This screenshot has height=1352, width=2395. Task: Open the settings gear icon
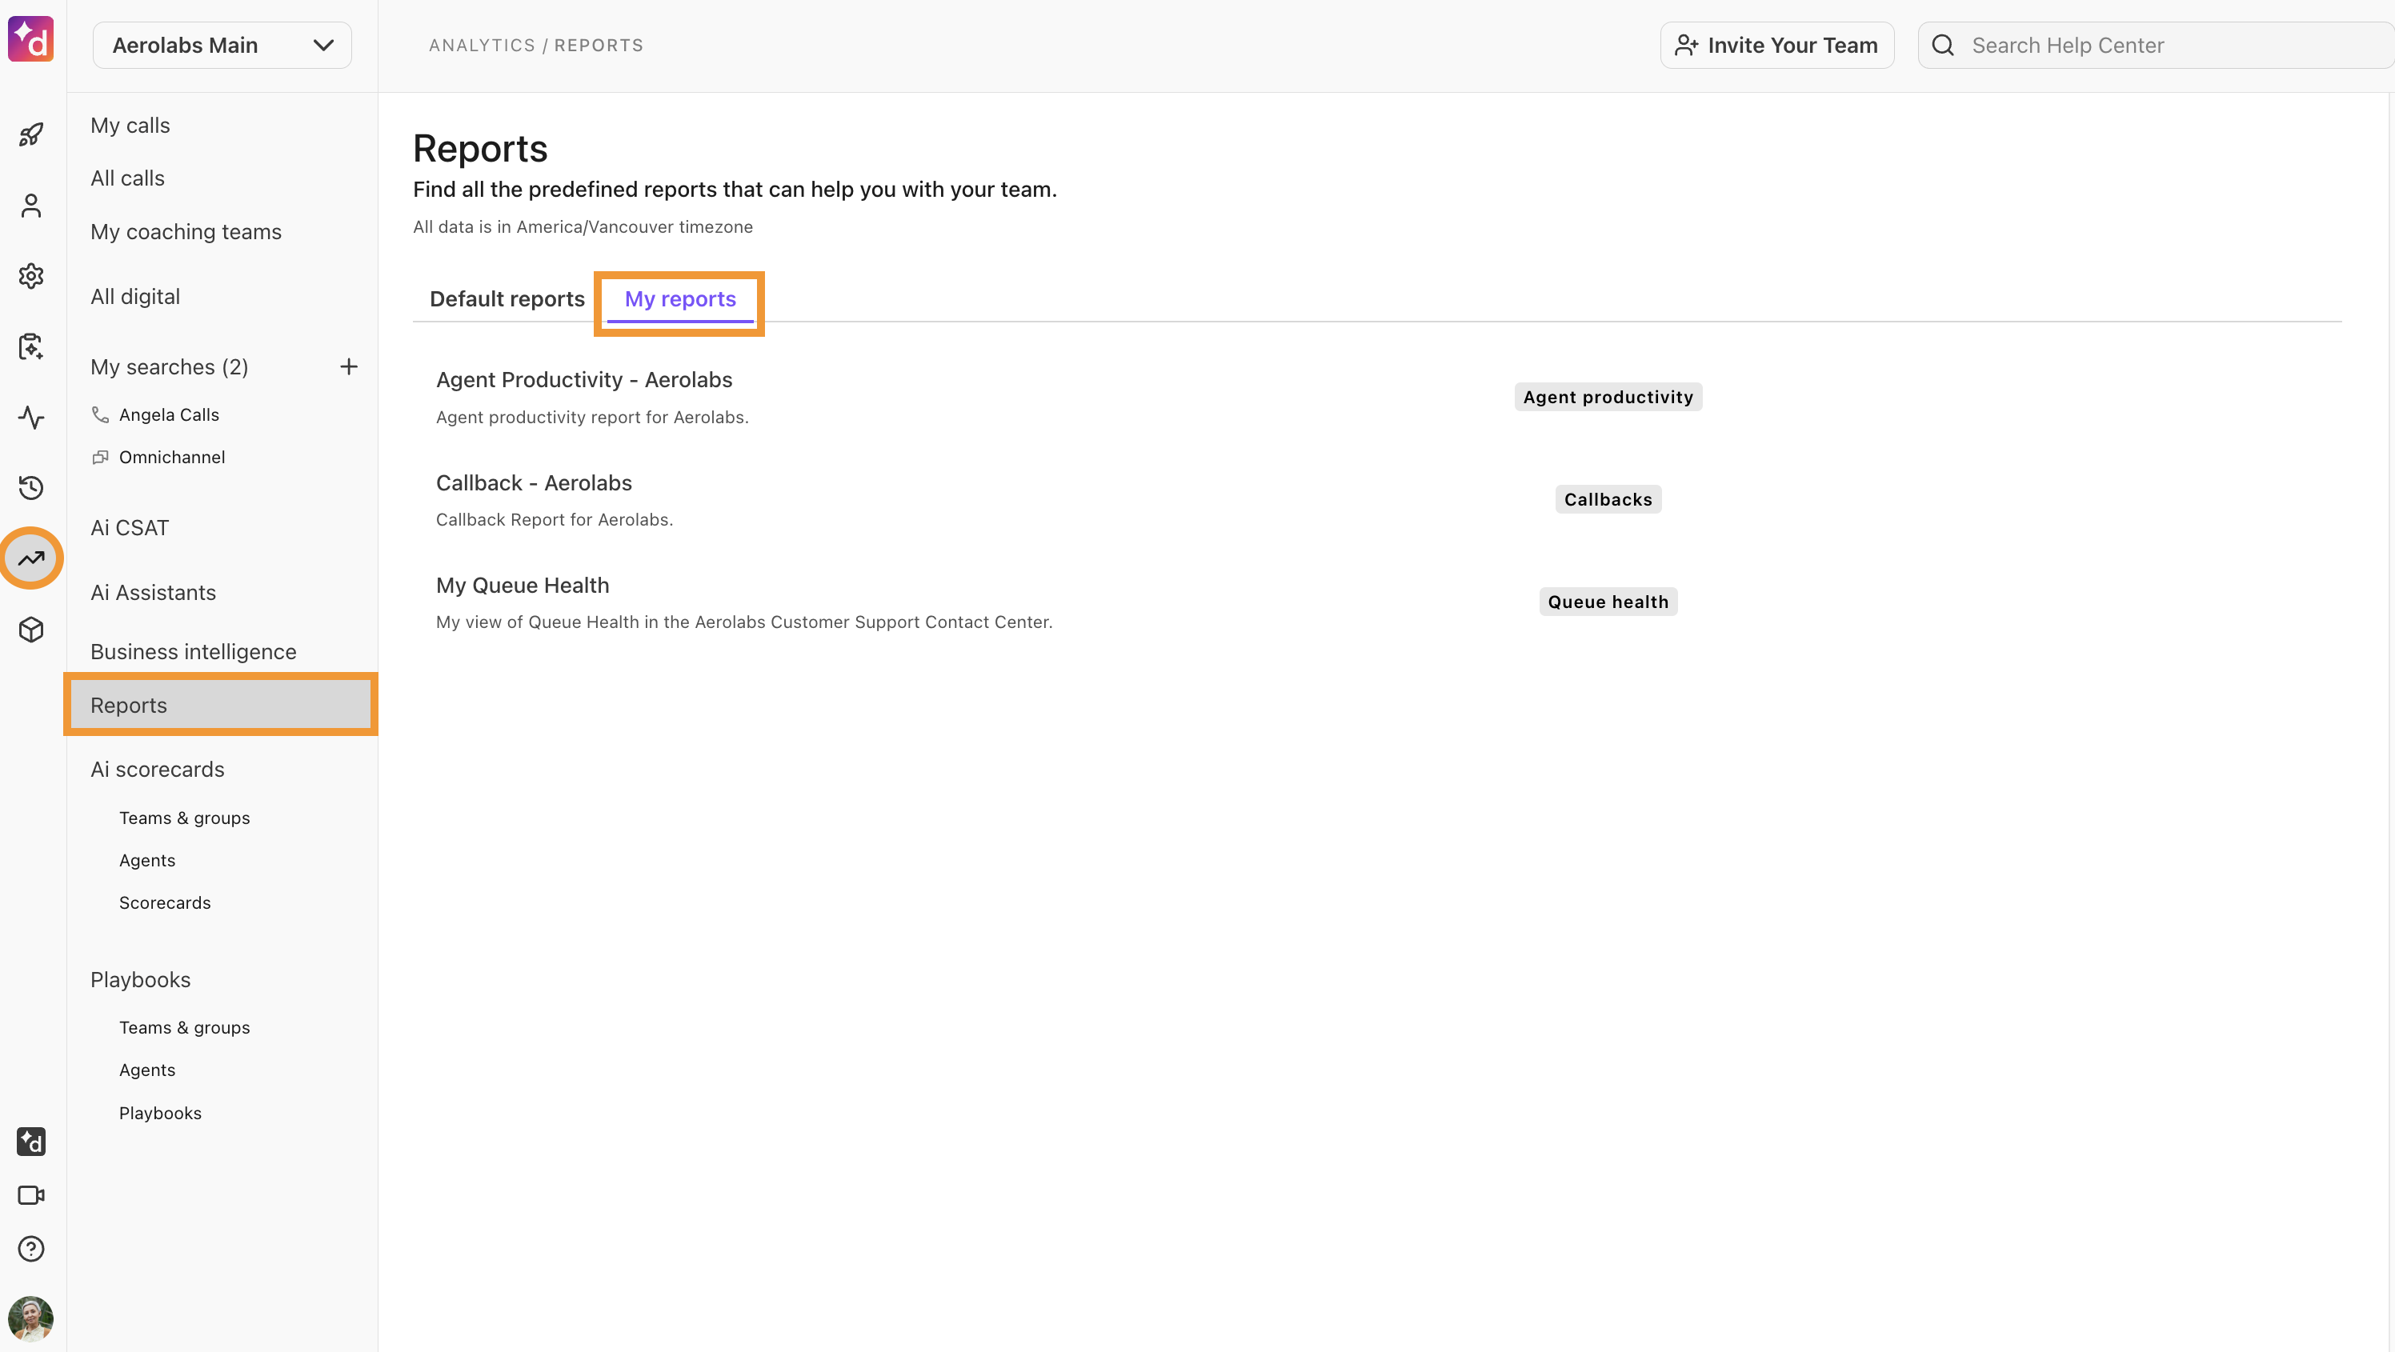[x=30, y=276]
